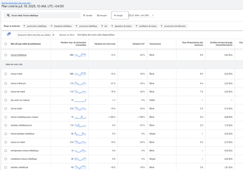Viewport: 243px width, 170px height.
Task: Click the 'Faible' competition cell
Action: coord(152,100)
